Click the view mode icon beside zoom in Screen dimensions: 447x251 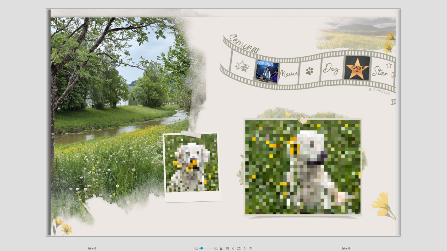pos(221,248)
